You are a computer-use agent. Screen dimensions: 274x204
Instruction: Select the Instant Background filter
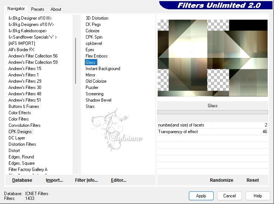tap(103, 69)
